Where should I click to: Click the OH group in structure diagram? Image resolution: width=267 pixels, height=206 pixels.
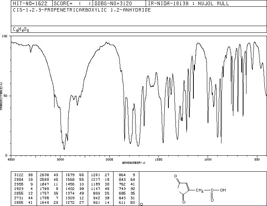pos(223,190)
